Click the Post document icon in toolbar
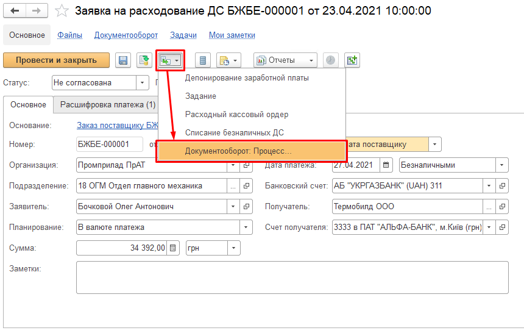The image size is (524, 333). 144,60
